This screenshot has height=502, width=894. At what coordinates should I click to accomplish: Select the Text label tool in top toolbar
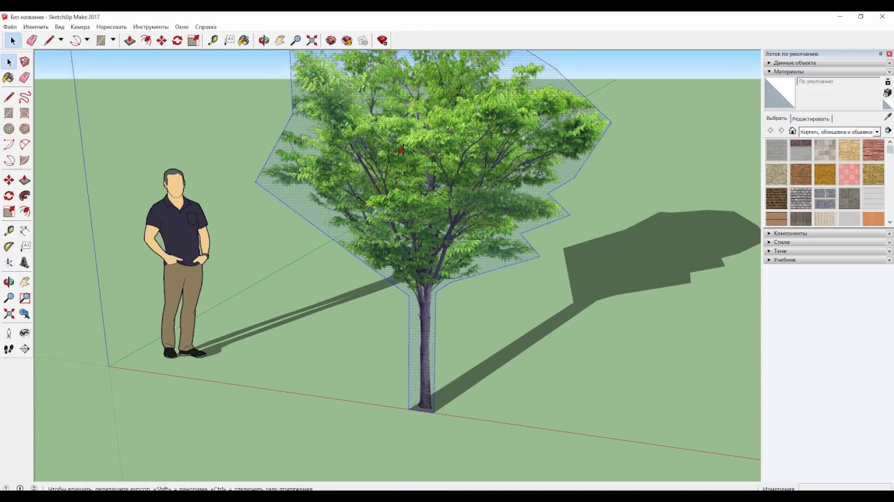[229, 40]
